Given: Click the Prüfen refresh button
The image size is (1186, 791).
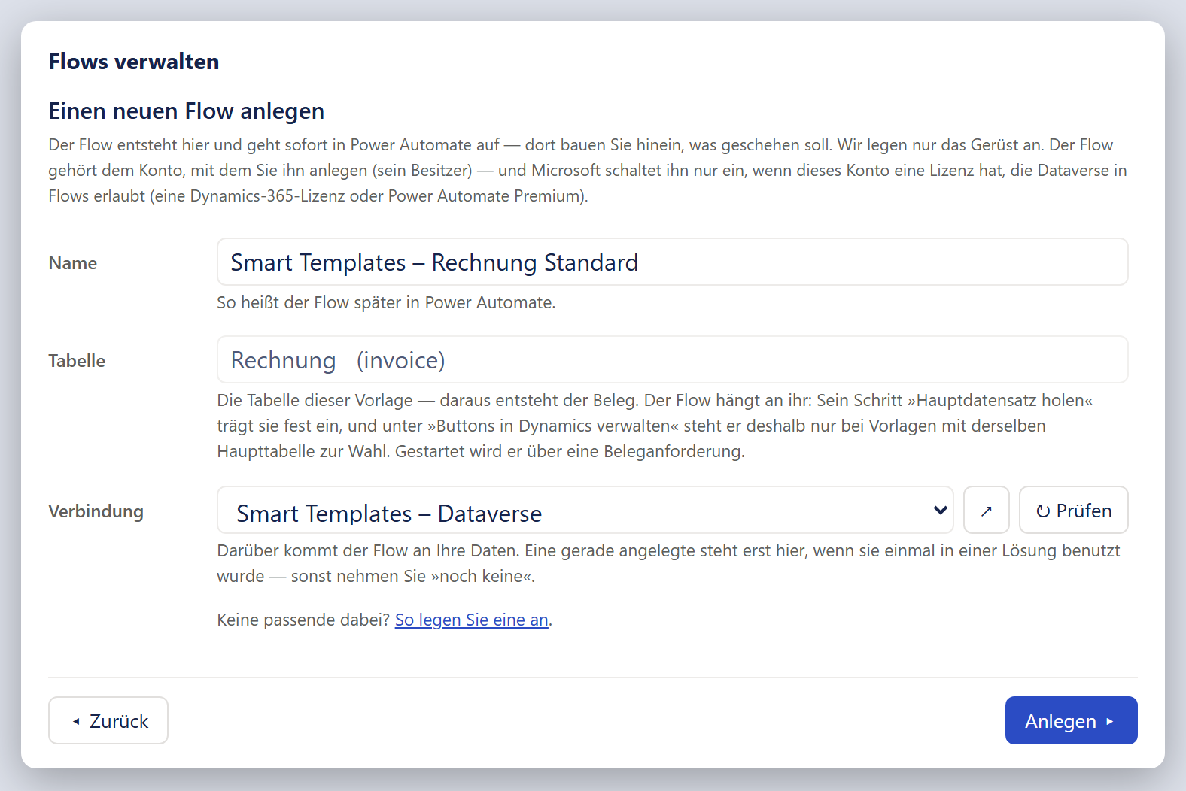Looking at the screenshot, I should pyautogui.click(x=1073, y=511).
